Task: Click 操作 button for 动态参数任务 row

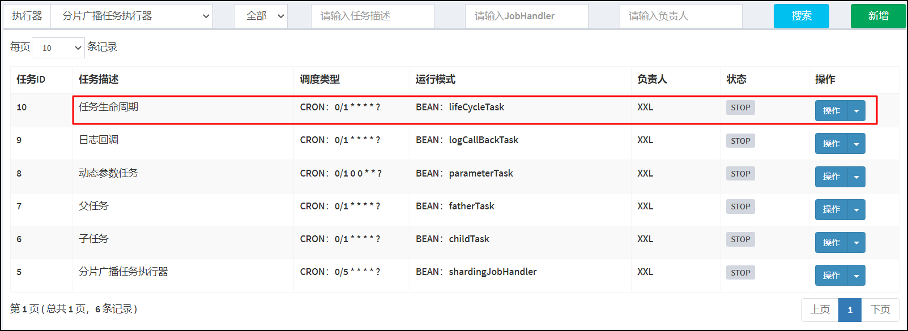Action: (832, 177)
